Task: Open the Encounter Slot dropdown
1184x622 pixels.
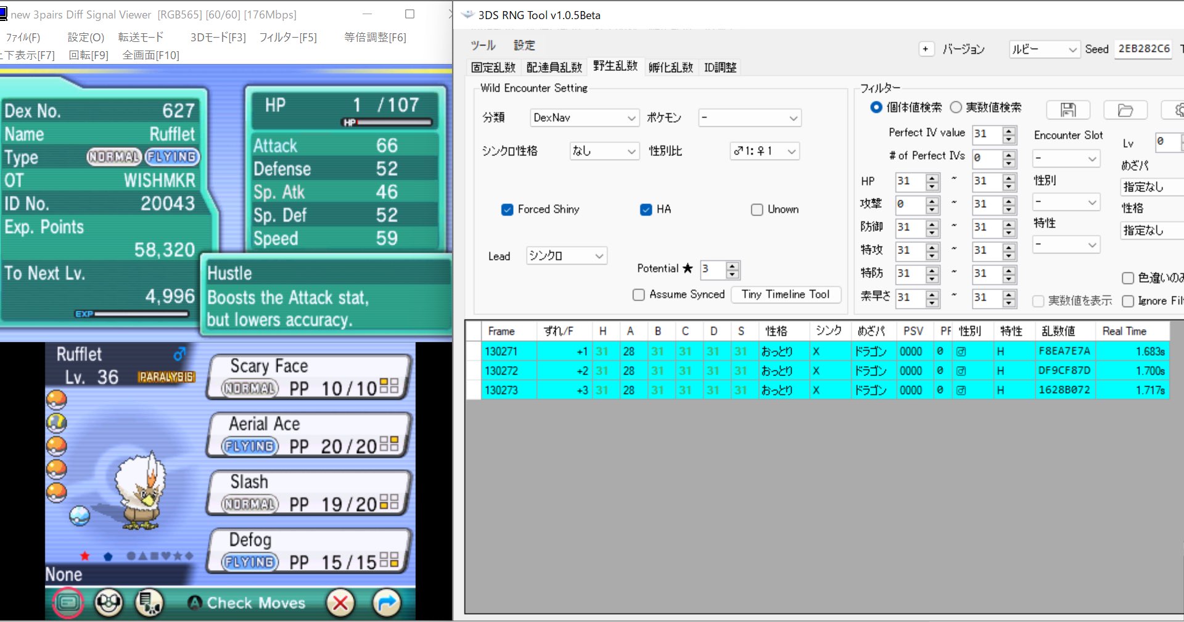Action: click(1066, 158)
